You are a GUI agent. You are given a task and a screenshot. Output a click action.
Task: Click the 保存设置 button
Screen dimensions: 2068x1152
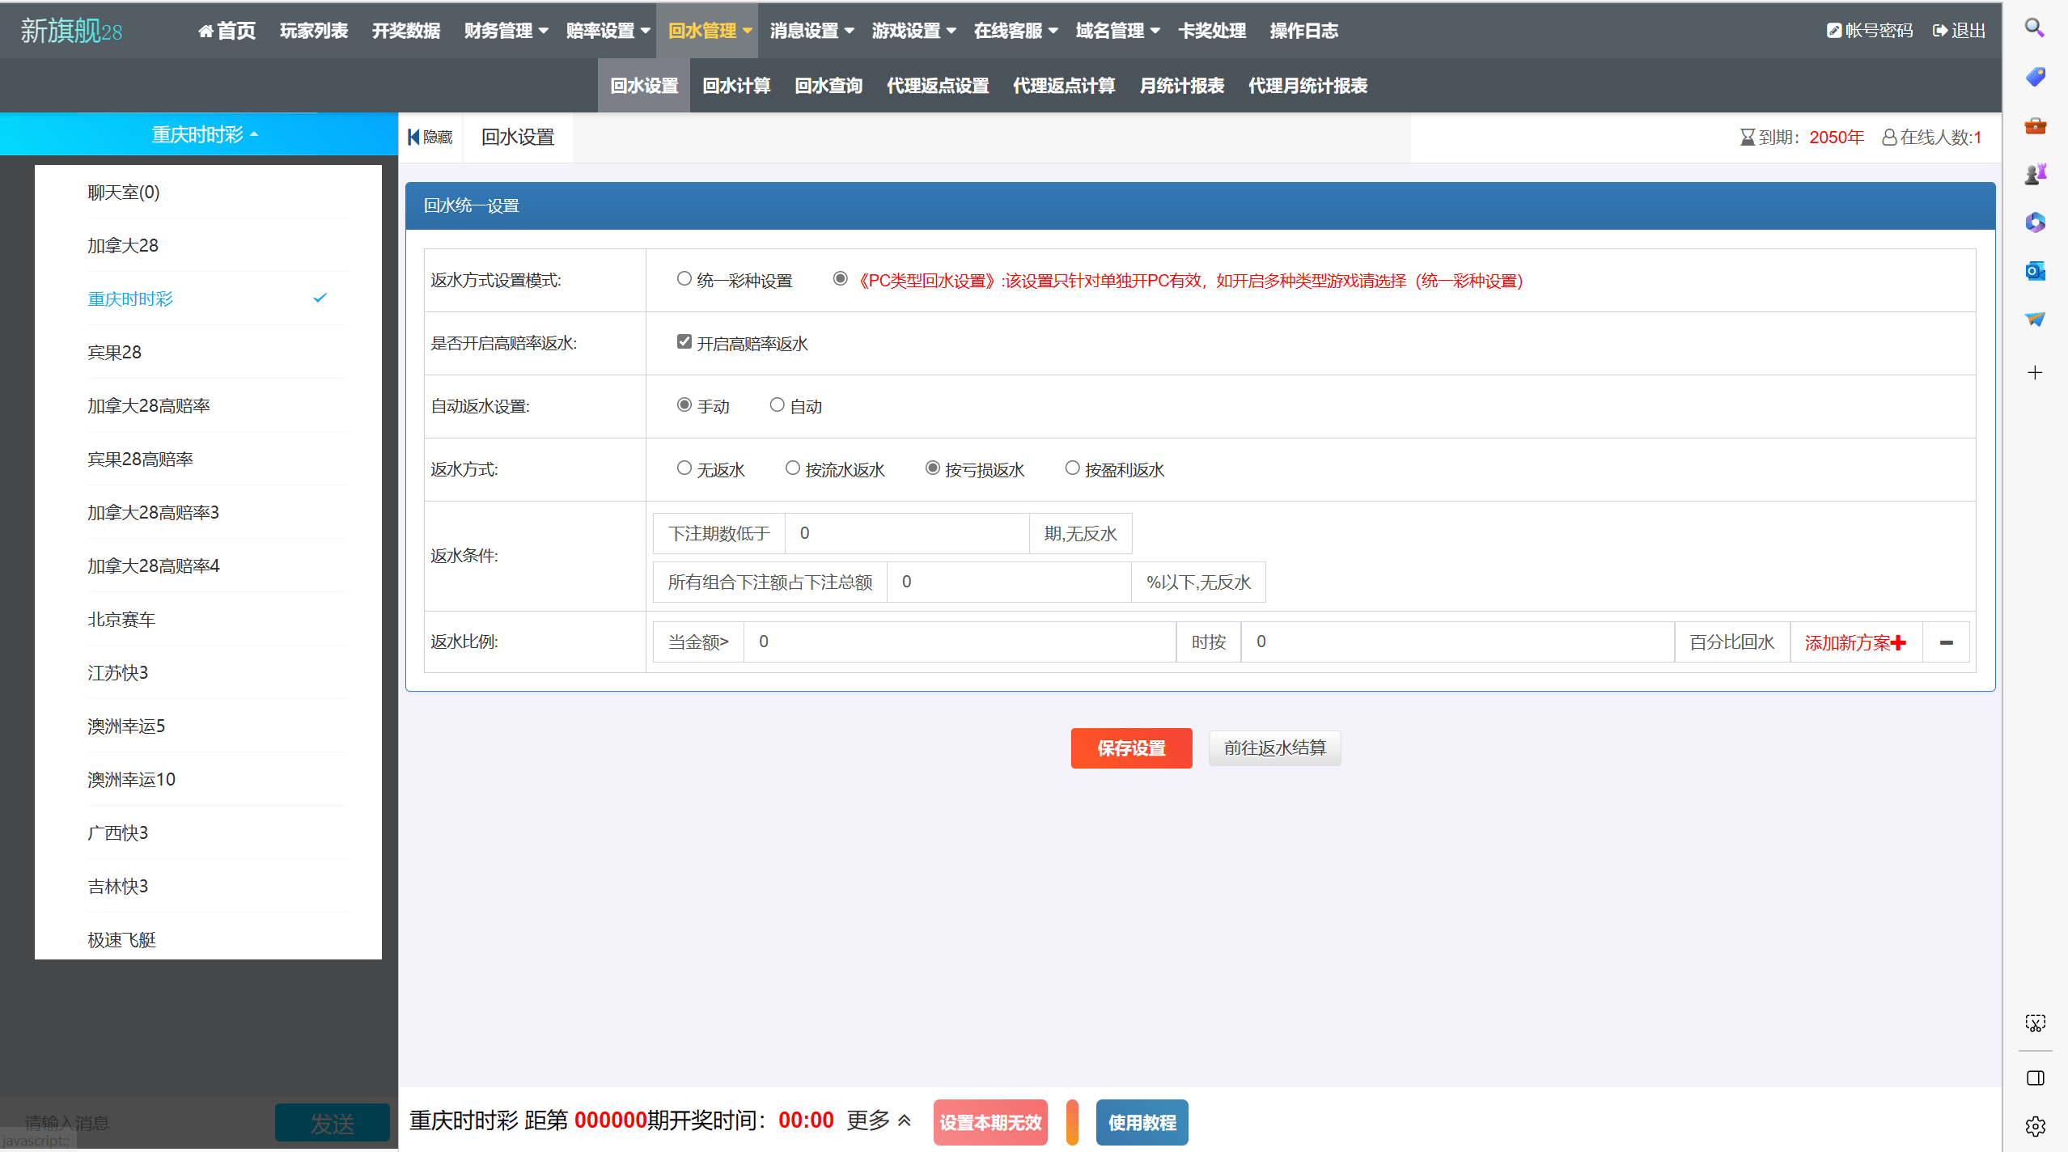pyautogui.click(x=1131, y=748)
